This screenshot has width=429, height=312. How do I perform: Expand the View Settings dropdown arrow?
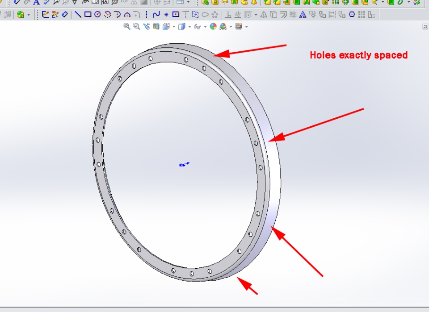(x=247, y=27)
